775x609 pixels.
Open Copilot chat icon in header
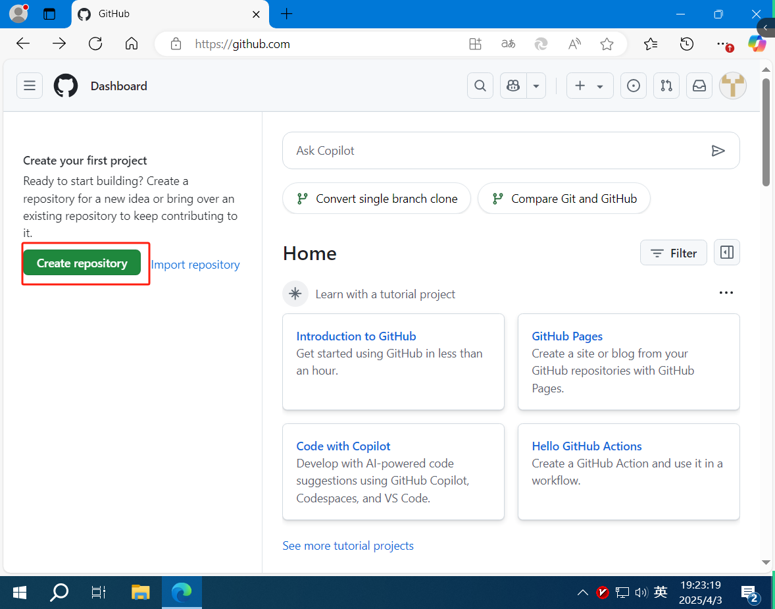click(x=513, y=86)
